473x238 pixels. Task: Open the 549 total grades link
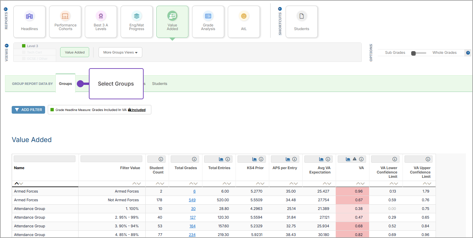coord(192,200)
